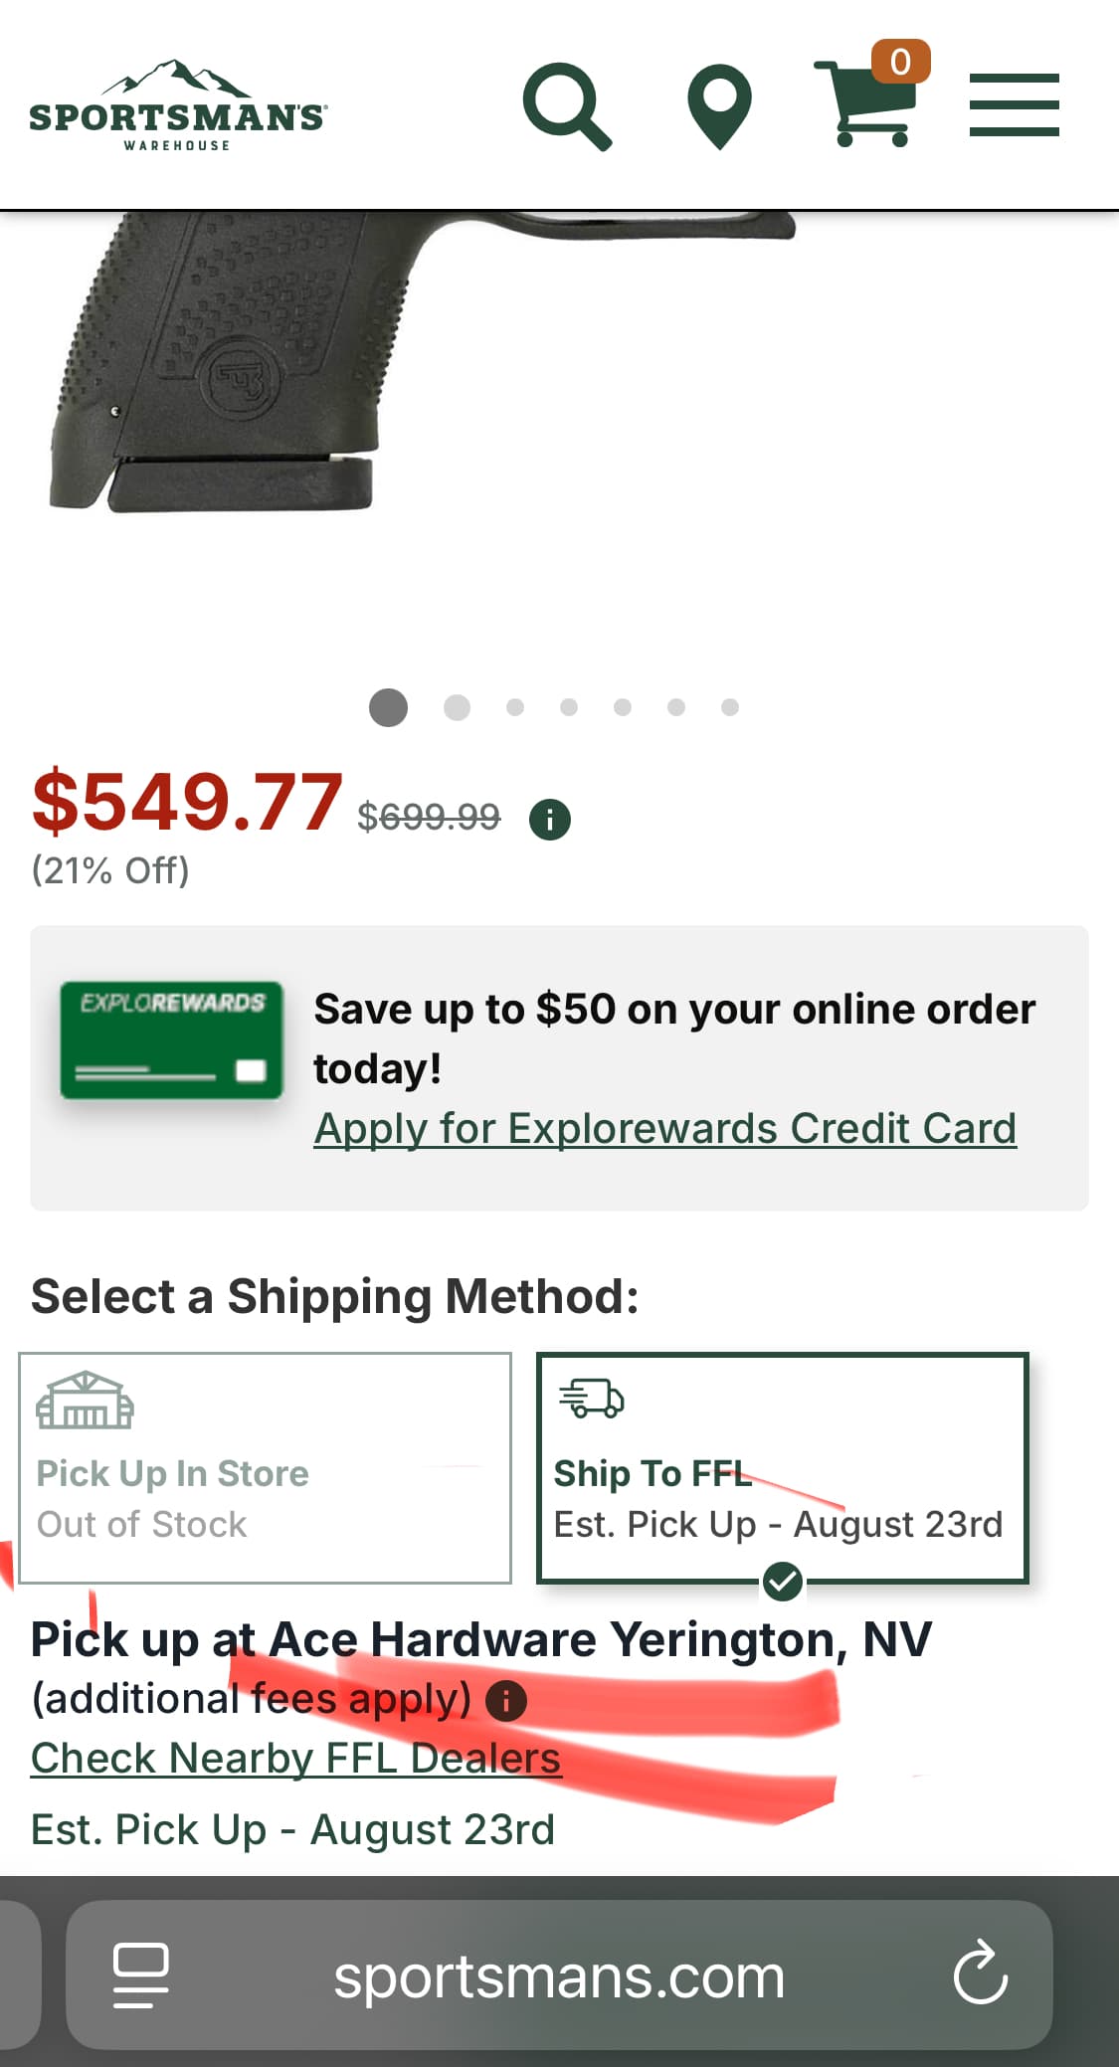
Task: Select Pick Up In Store option
Action: click(265, 1467)
